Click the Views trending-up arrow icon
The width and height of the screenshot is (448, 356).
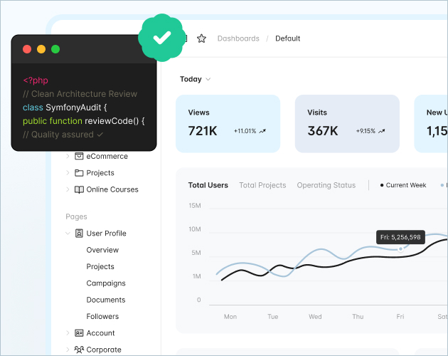click(x=262, y=131)
